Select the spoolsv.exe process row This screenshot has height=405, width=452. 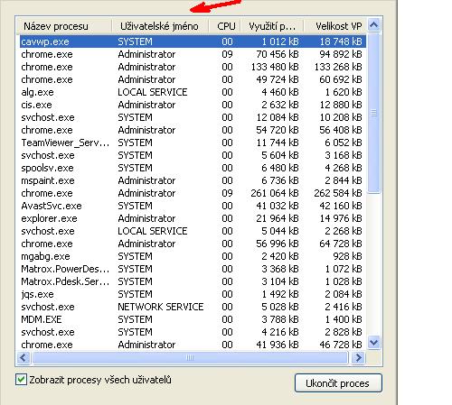193,168
